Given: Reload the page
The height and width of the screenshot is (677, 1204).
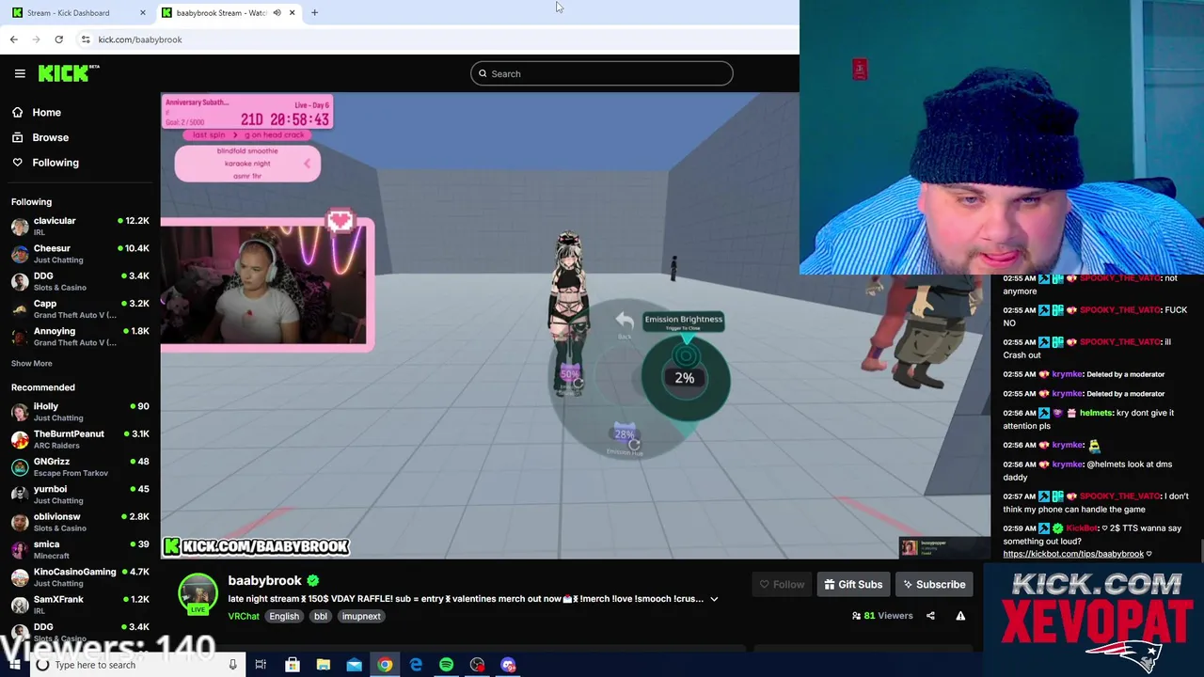Looking at the screenshot, I should point(58,39).
